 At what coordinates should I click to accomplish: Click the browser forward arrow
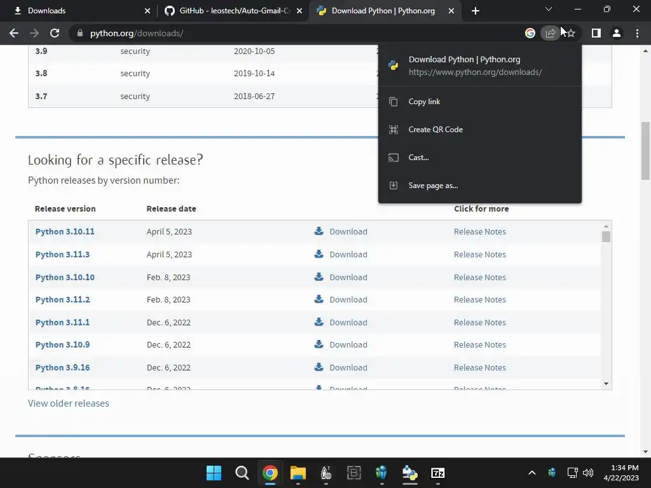pos(34,33)
